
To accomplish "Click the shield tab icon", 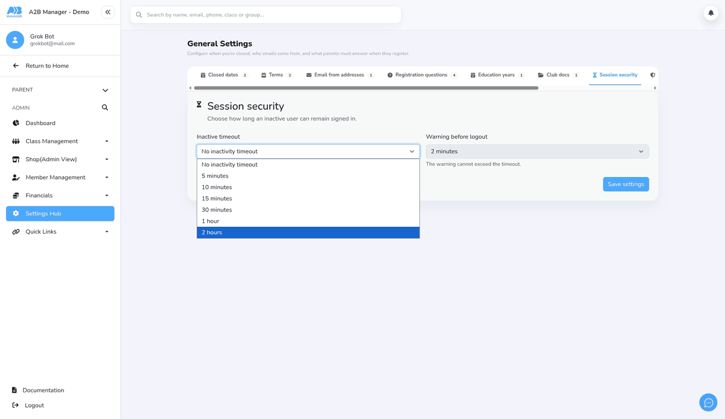I will (652, 75).
